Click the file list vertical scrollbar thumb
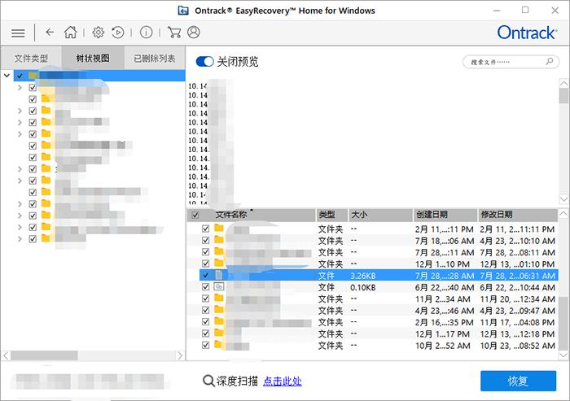The width and height of the screenshot is (570, 401). 563,323
